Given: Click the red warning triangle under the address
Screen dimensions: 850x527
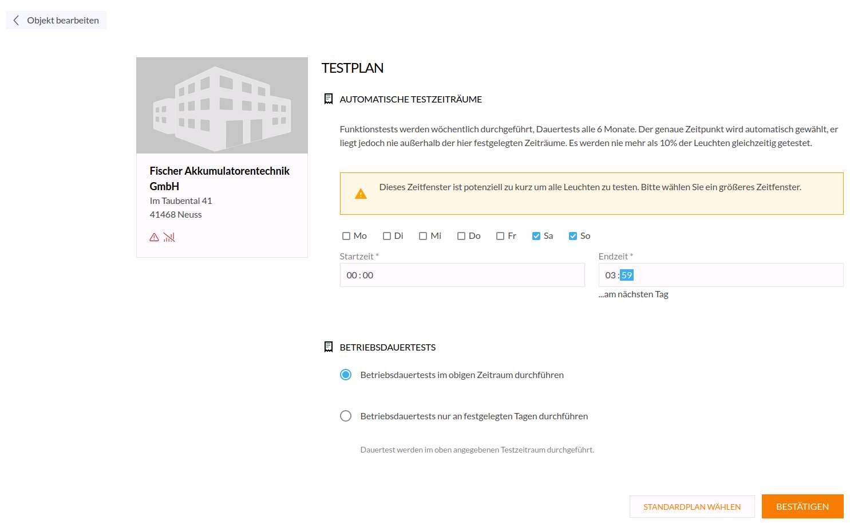Looking at the screenshot, I should 154,237.
